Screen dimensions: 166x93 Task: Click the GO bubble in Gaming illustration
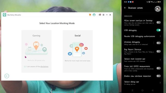[x=30, y=48]
